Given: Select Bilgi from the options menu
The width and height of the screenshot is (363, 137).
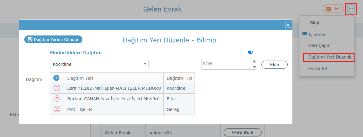Looking at the screenshot, I should (x=314, y=23).
